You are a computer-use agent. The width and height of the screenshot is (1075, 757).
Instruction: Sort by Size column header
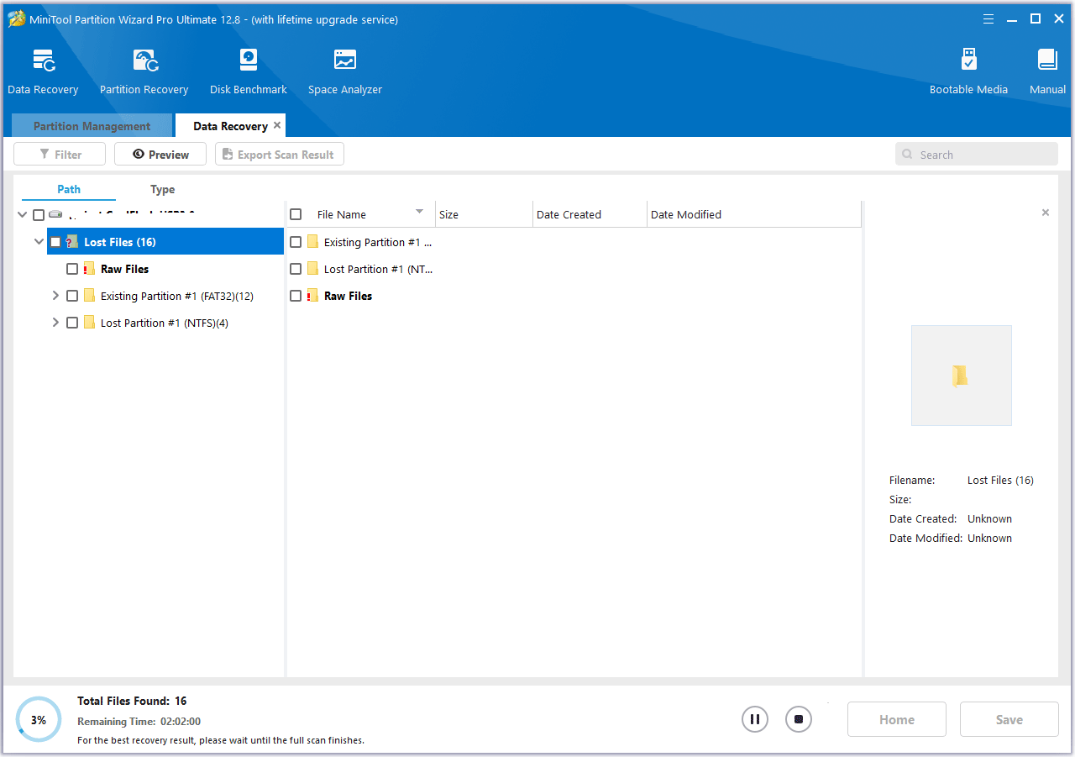pyautogui.click(x=484, y=214)
